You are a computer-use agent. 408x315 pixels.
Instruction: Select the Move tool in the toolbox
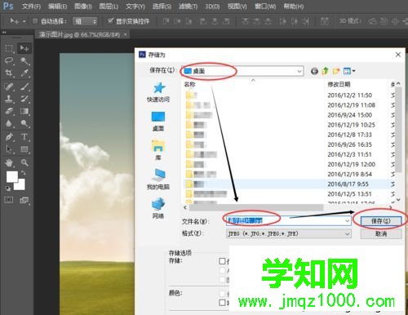click(24, 48)
